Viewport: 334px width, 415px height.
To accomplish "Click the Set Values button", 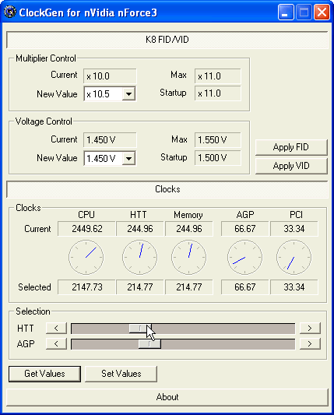I will (x=121, y=374).
